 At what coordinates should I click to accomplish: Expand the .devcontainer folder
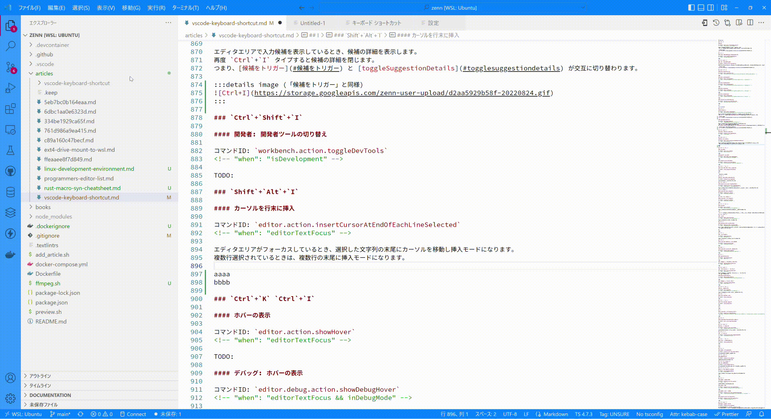click(x=52, y=45)
